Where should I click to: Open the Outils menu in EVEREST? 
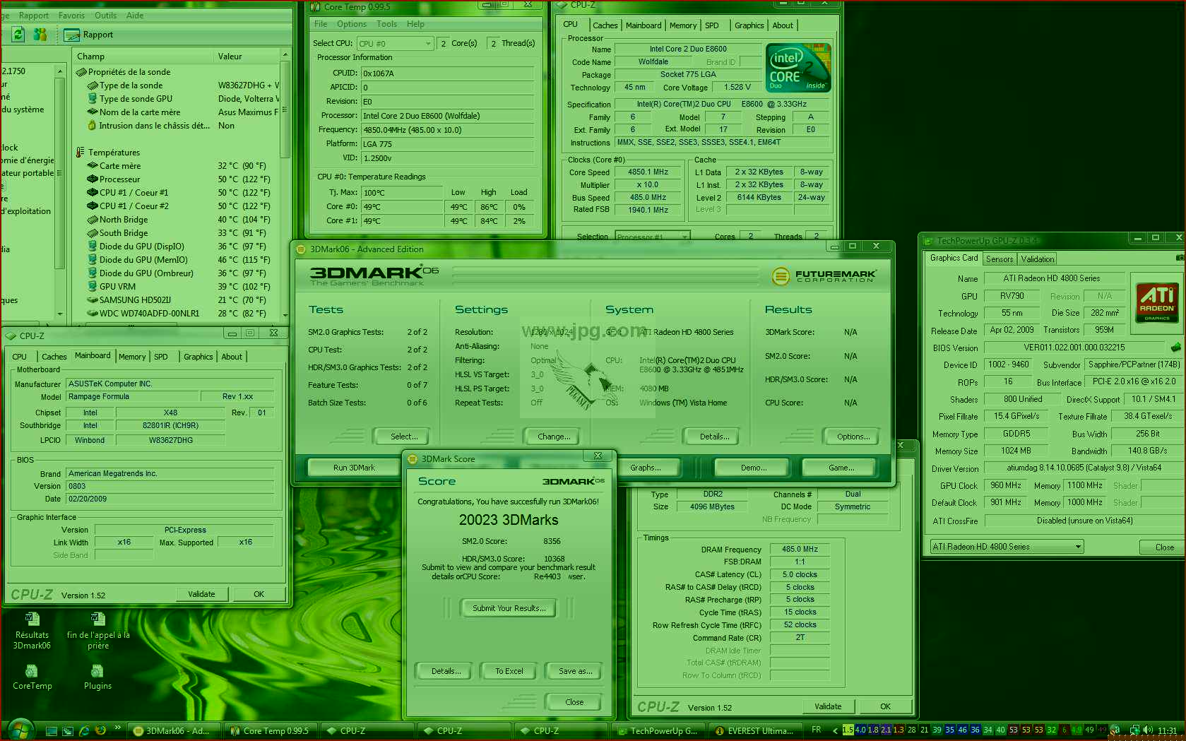(x=105, y=16)
